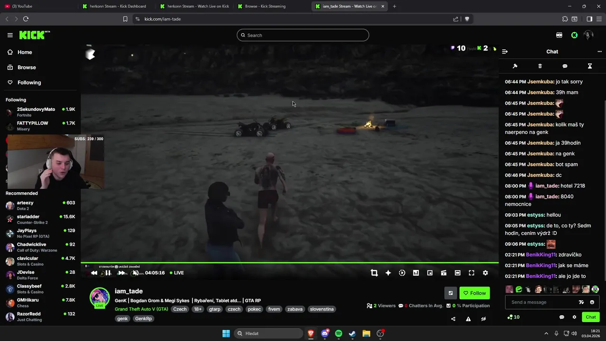
Task: Open the user profile avatar in header
Action: point(588,35)
